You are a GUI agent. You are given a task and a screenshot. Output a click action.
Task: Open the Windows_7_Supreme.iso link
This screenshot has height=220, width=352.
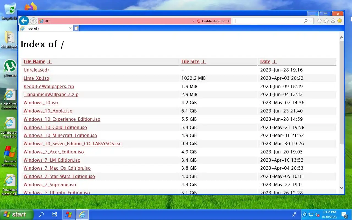[x=50, y=185]
